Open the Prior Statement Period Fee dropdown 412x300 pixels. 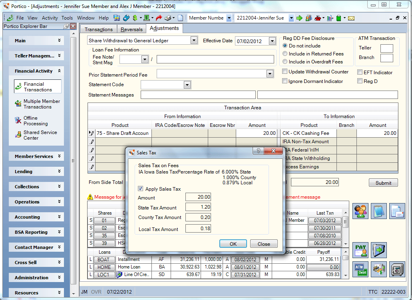(x=270, y=74)
